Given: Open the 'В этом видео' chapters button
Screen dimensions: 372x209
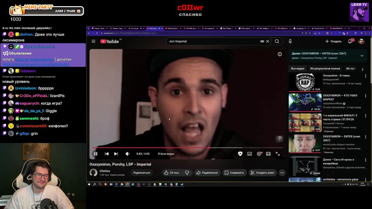Looking at the screenshot, I should click(x=166, y=154).
